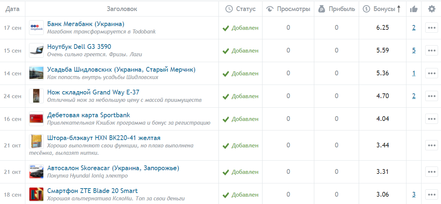
Task: Sort by Бонусы column header
Action: point(381,9)
